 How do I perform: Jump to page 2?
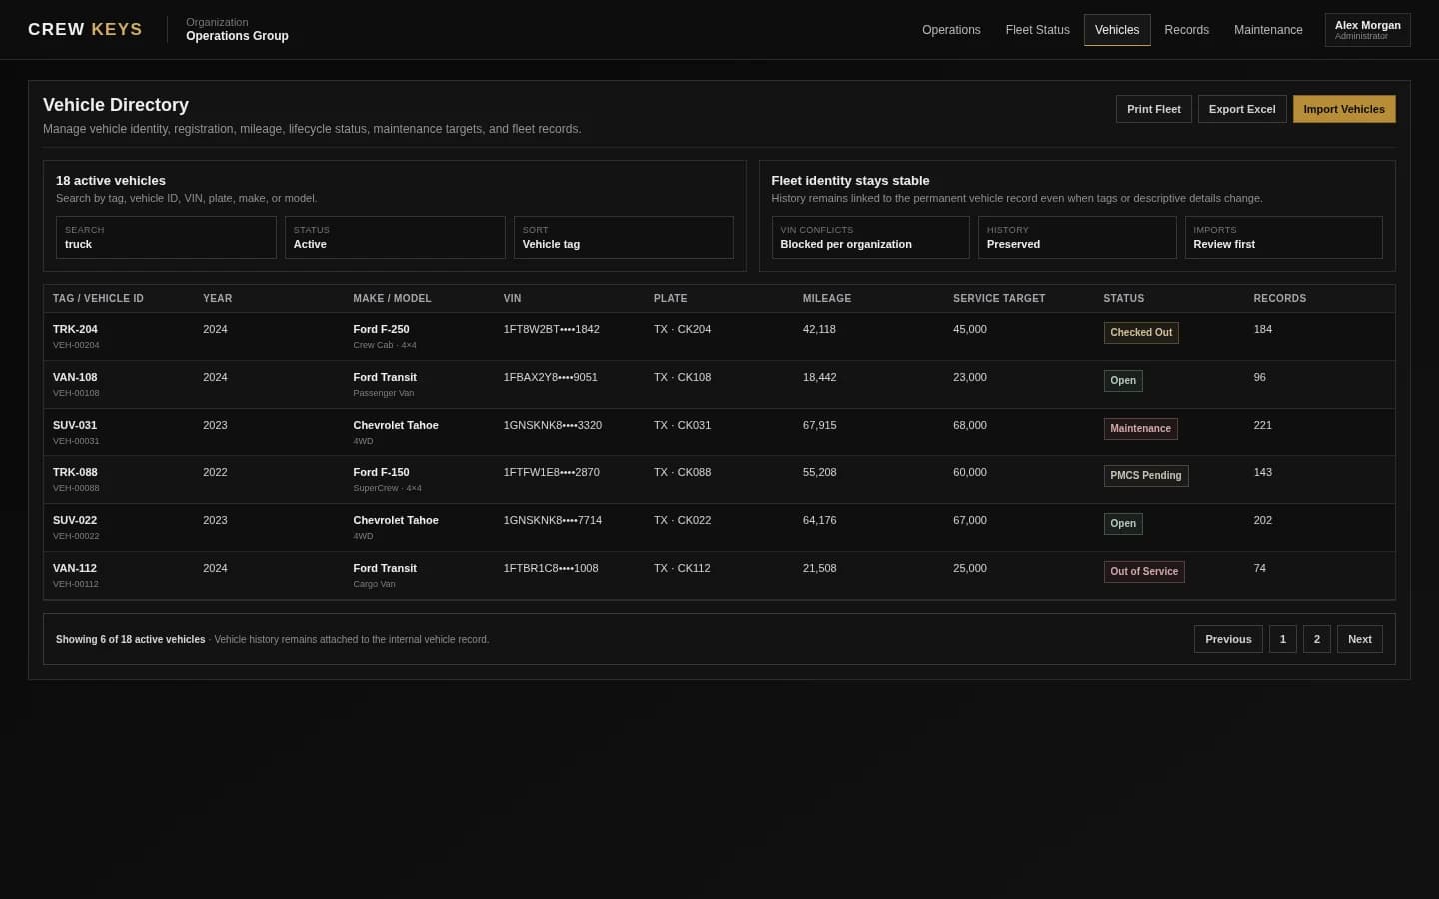[1316, 639]
